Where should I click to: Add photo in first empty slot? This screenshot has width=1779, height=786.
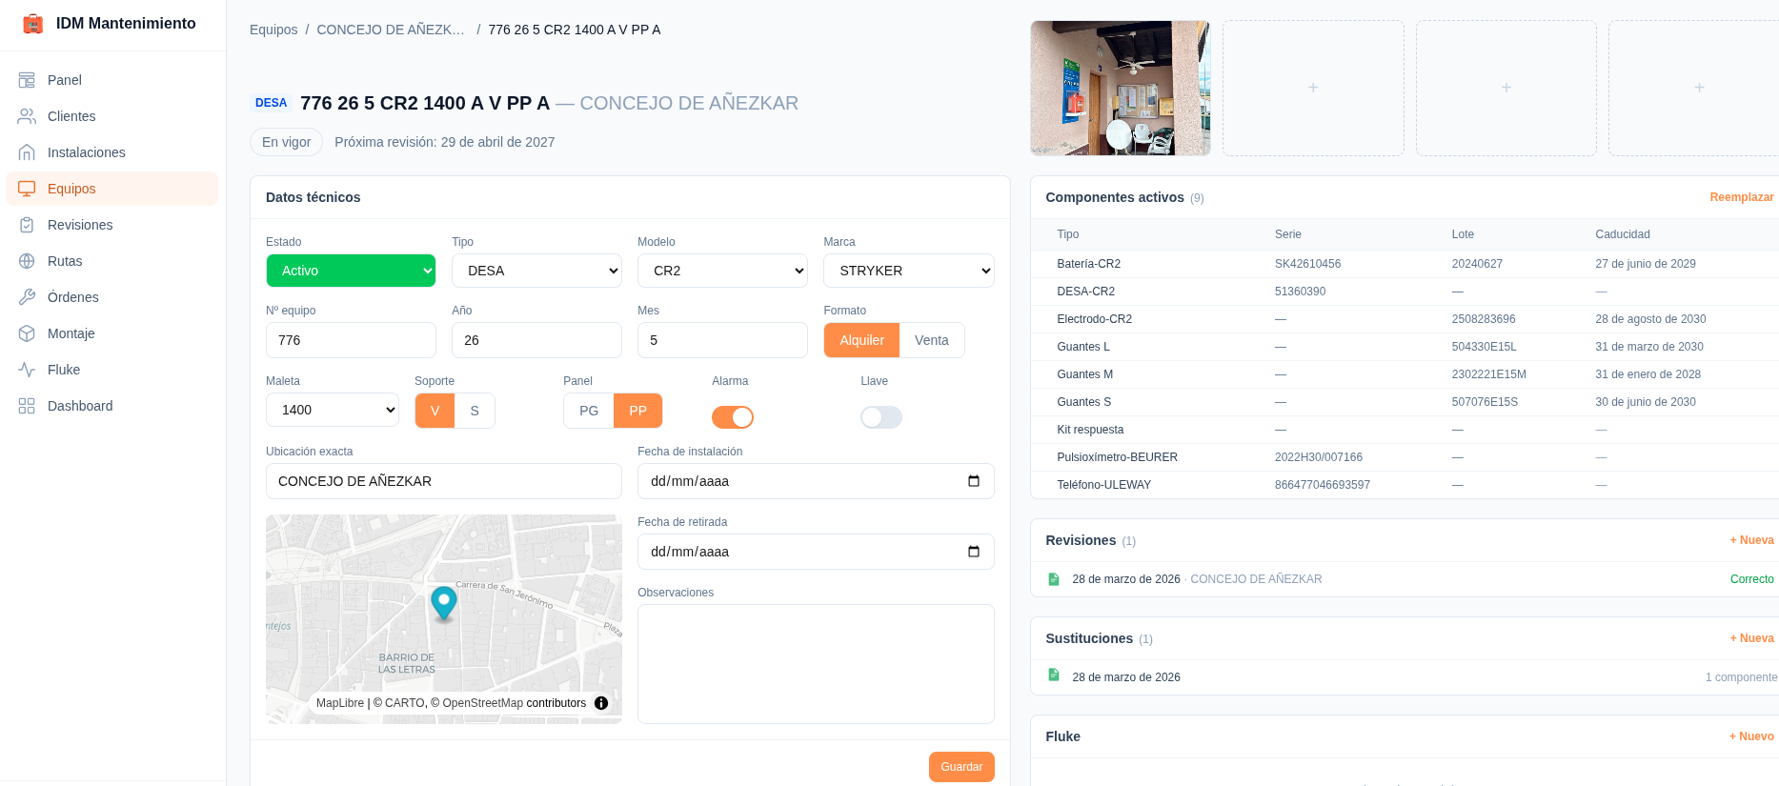[x=1313, y=88]
